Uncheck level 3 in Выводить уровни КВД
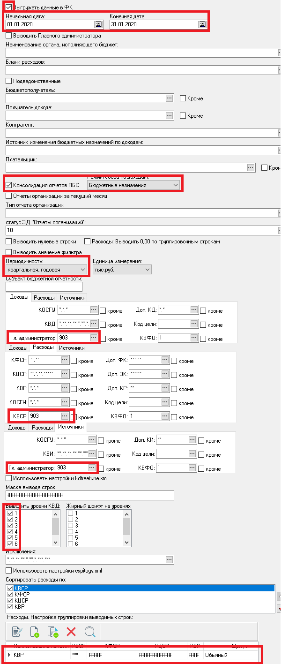Viewport: 281px width, 664px height. tap(10, 526)
